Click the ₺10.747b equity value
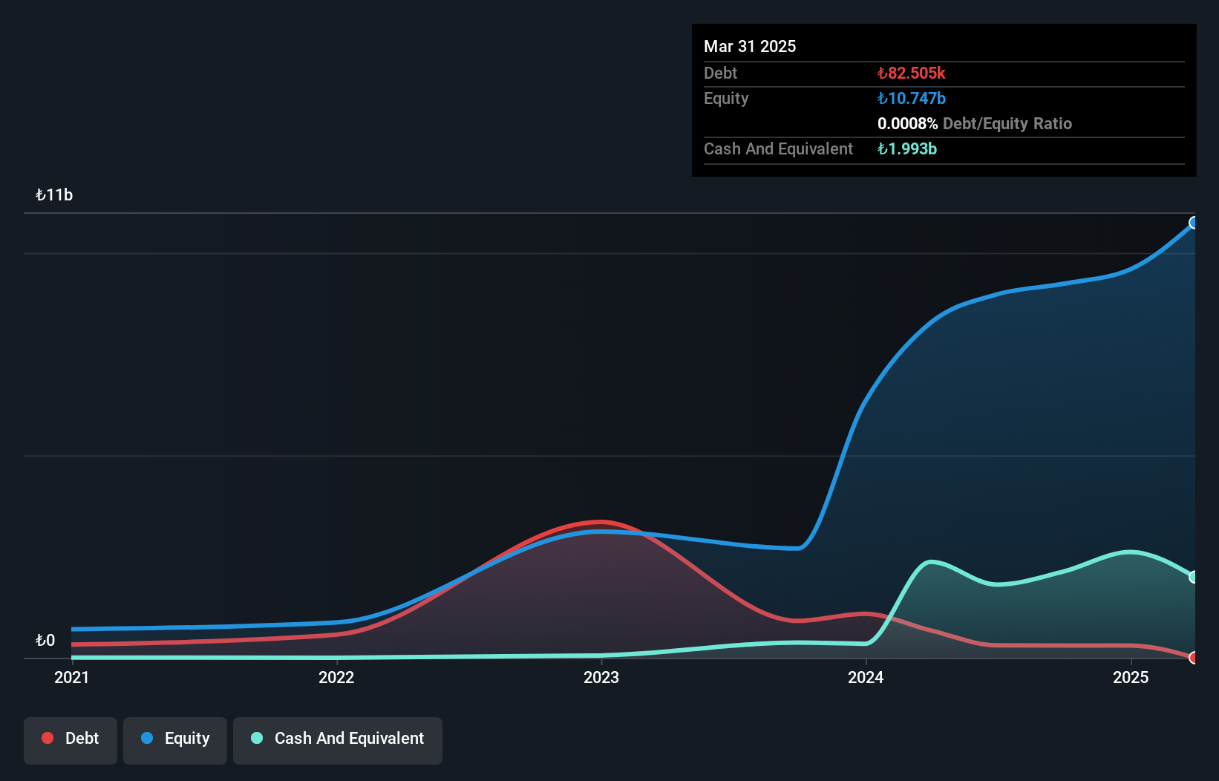1219x781 pixels. coord(911,98)
